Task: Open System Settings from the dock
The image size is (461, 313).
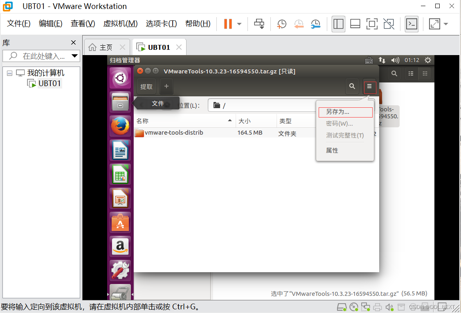Action: [x=120, y=270]
